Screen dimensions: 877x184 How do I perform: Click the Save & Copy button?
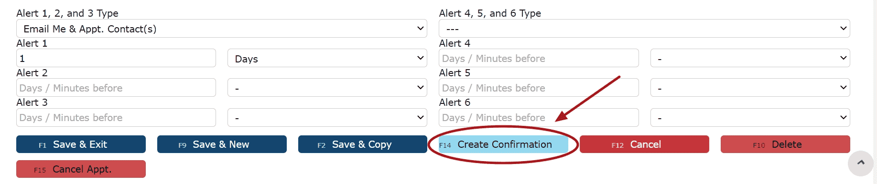click(363, 144)
